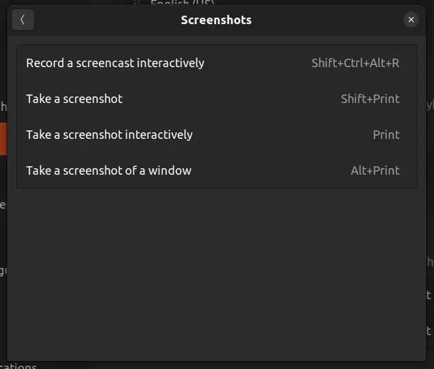Click the word 'interactively' in third row
The height and width of the screenshot is (369, 434).
[159, 135]
